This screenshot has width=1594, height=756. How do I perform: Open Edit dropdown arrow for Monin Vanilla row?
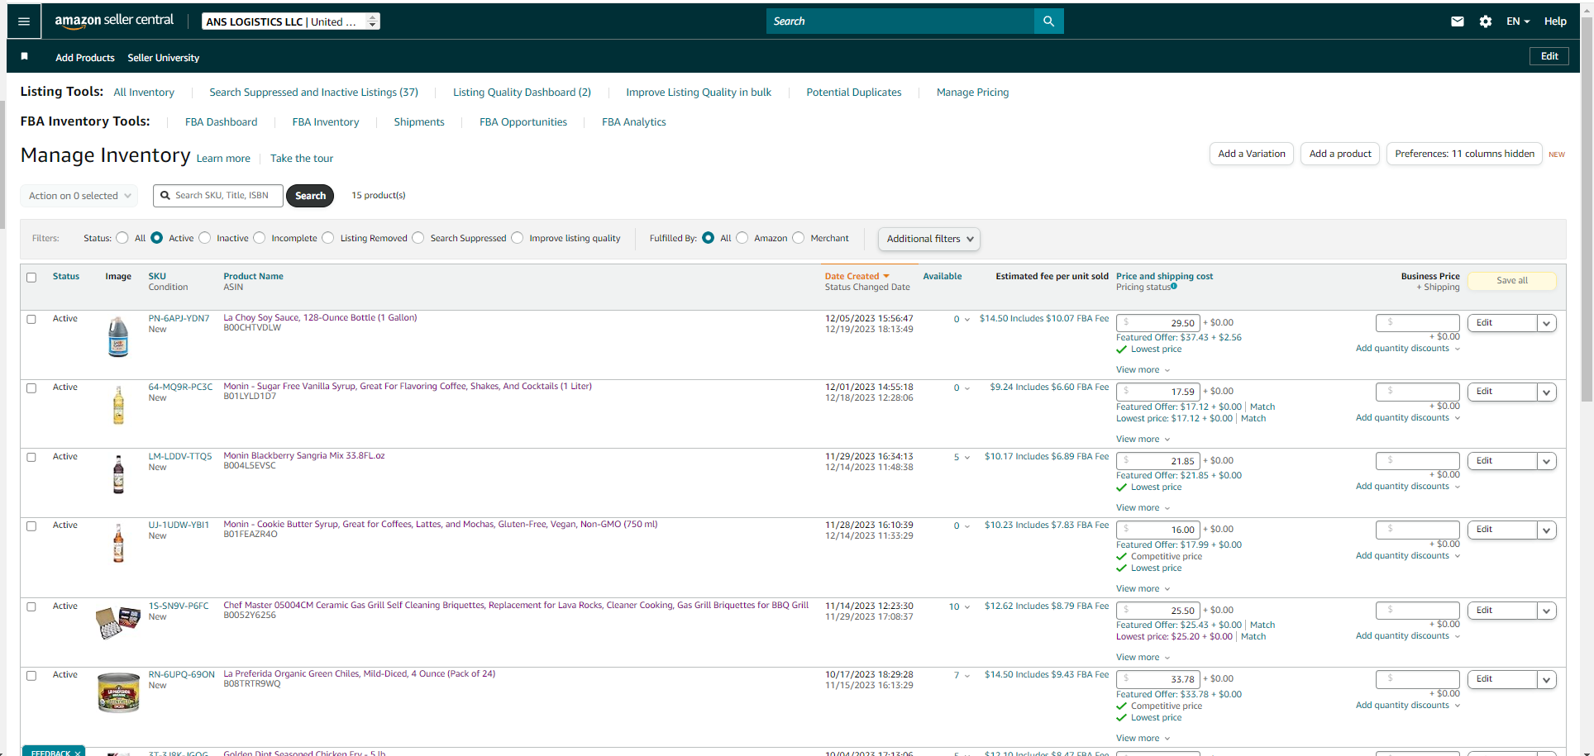(1546, 392)
